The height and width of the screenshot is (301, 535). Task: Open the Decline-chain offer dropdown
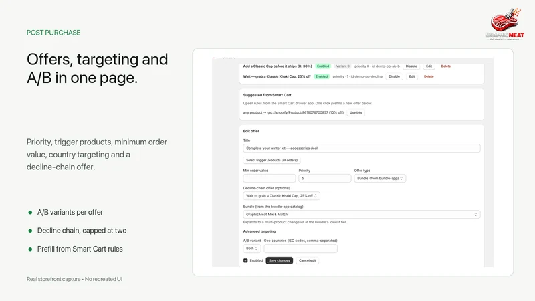[x=282, y=196]
